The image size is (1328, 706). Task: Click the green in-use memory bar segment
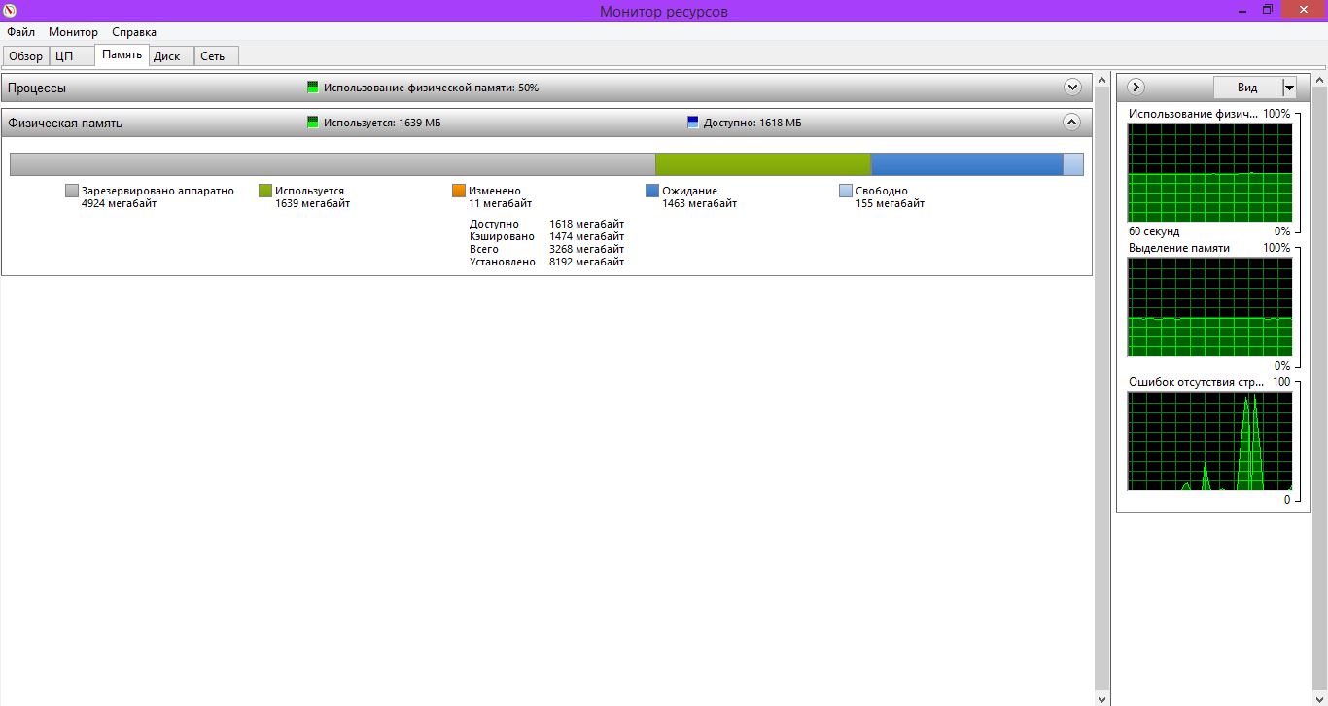(762, 164)
